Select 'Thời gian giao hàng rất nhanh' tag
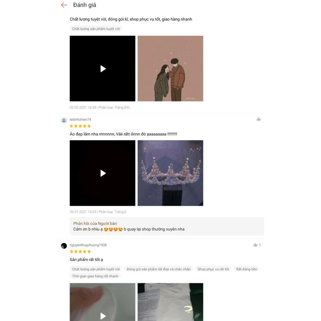The height and width of the screenshot is (321, 321). point(95,276)
